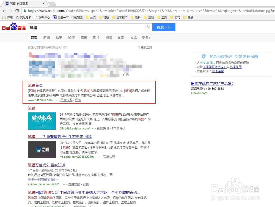275x207 pixels.
Task: Click the 筑梦未来 thumbnail image
Action: click(42, 121)
